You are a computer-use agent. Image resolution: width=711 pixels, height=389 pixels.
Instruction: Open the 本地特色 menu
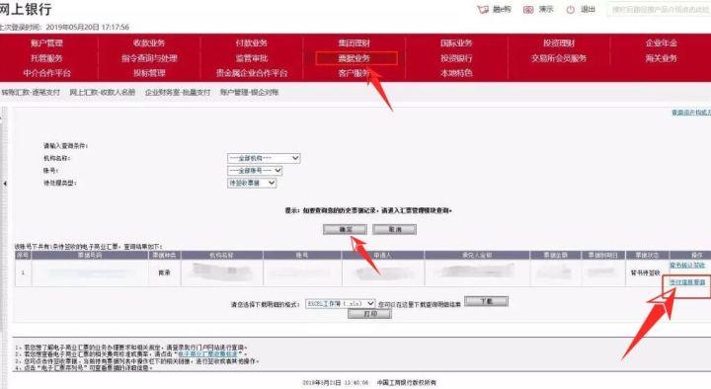pos(456,73)
